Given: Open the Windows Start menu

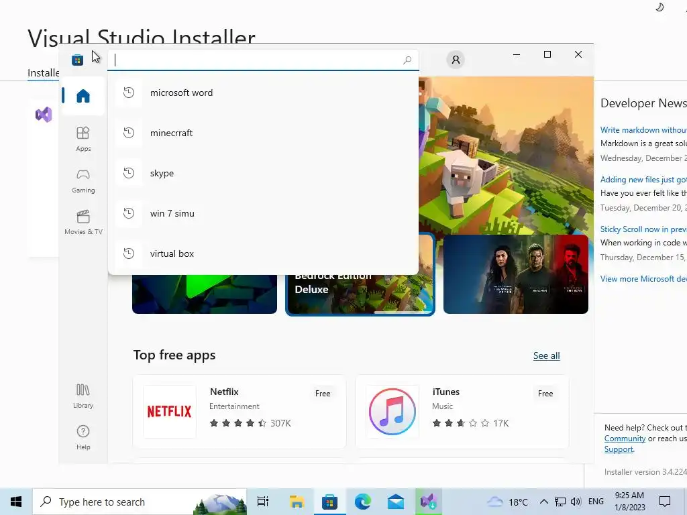Looking at the screenshot, I should (16, 502).
